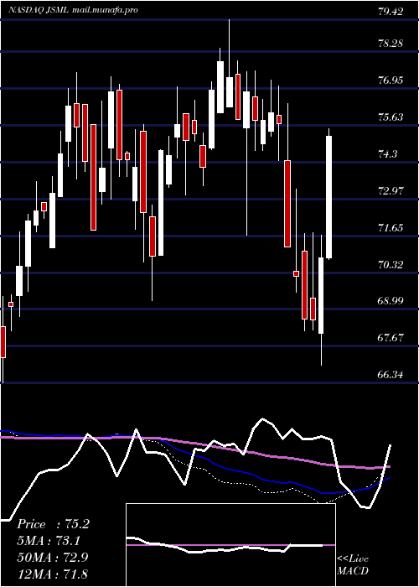The image size is (419, 587).
Task: Click the 50MA : 72.9 readout
Action: (53, 558)
